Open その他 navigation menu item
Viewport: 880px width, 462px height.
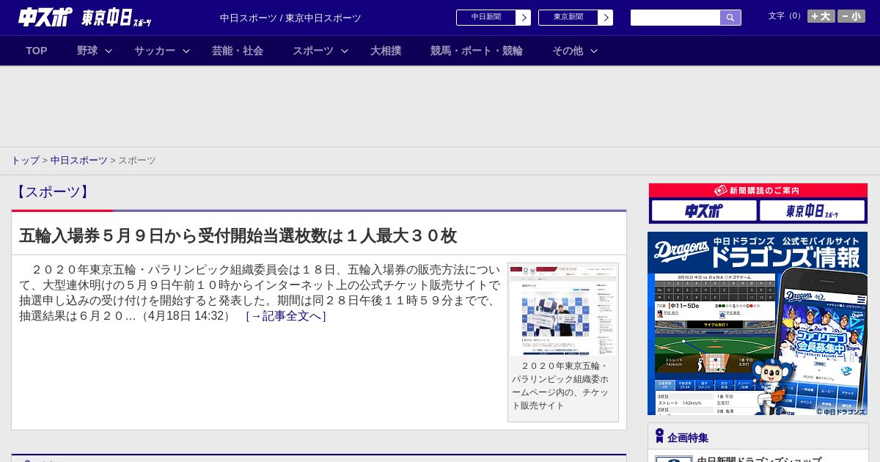tap(568, 51)
